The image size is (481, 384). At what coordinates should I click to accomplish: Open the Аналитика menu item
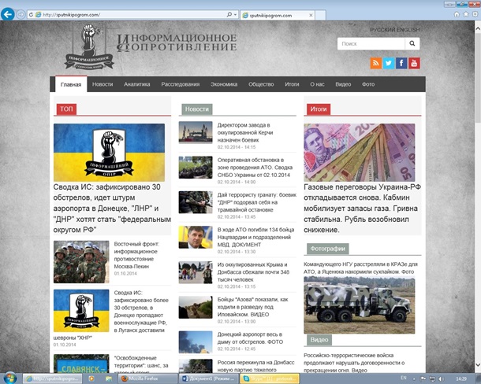click(x=137, y=84)
